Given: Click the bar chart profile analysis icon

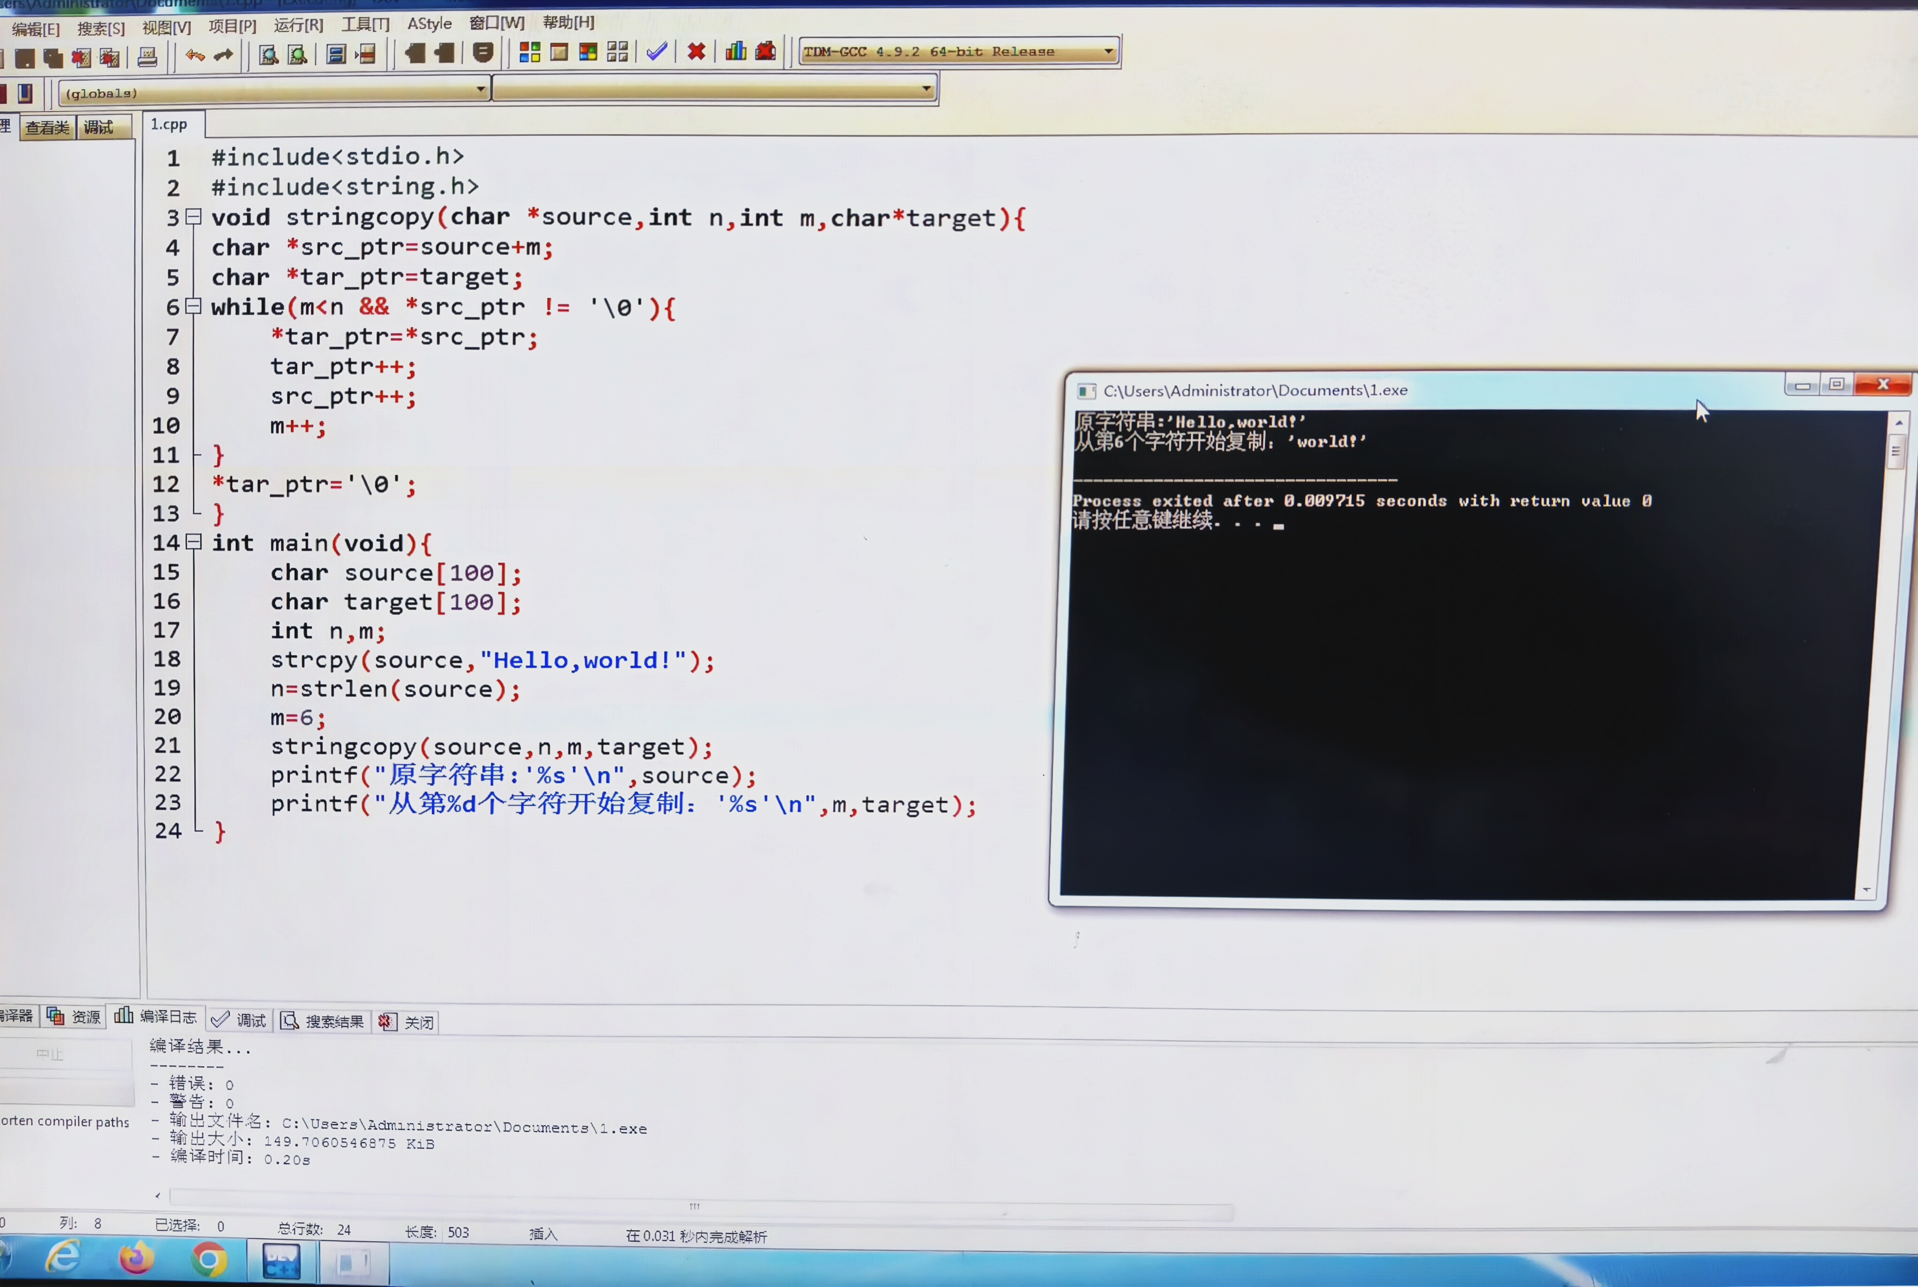Looking at the screenshot, I should (735, 51).
